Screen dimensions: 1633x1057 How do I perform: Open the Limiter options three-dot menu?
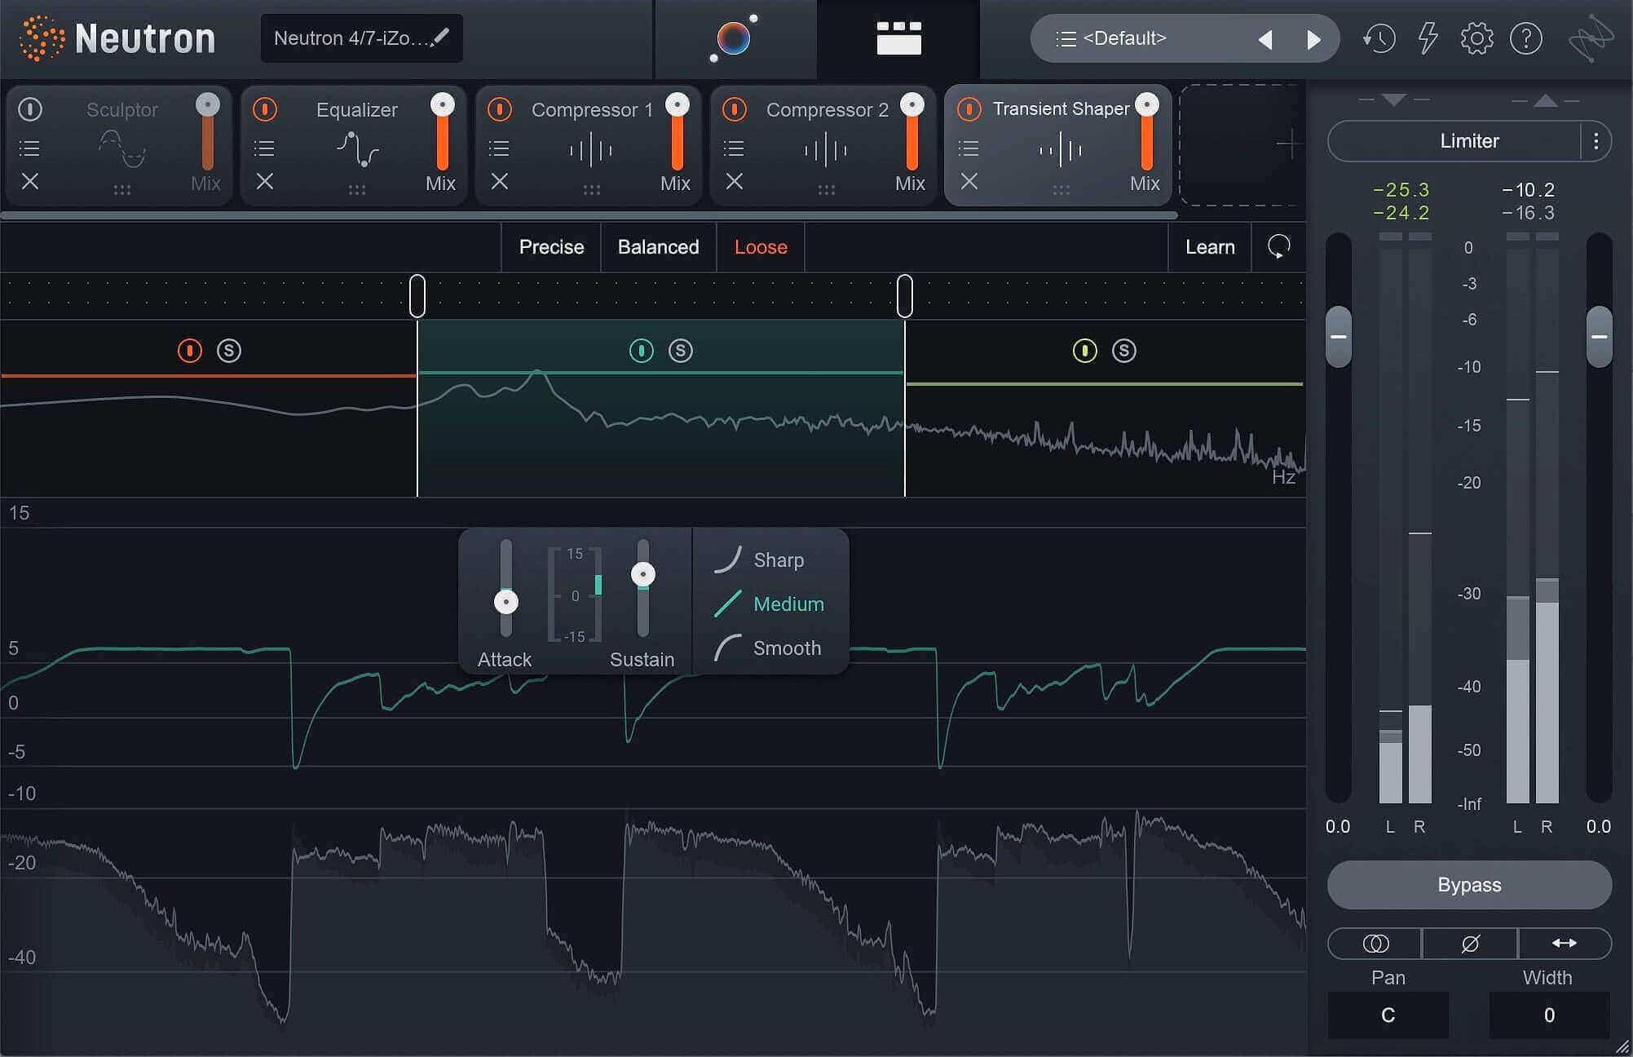pyautogui.click(x=1596, y=141)
